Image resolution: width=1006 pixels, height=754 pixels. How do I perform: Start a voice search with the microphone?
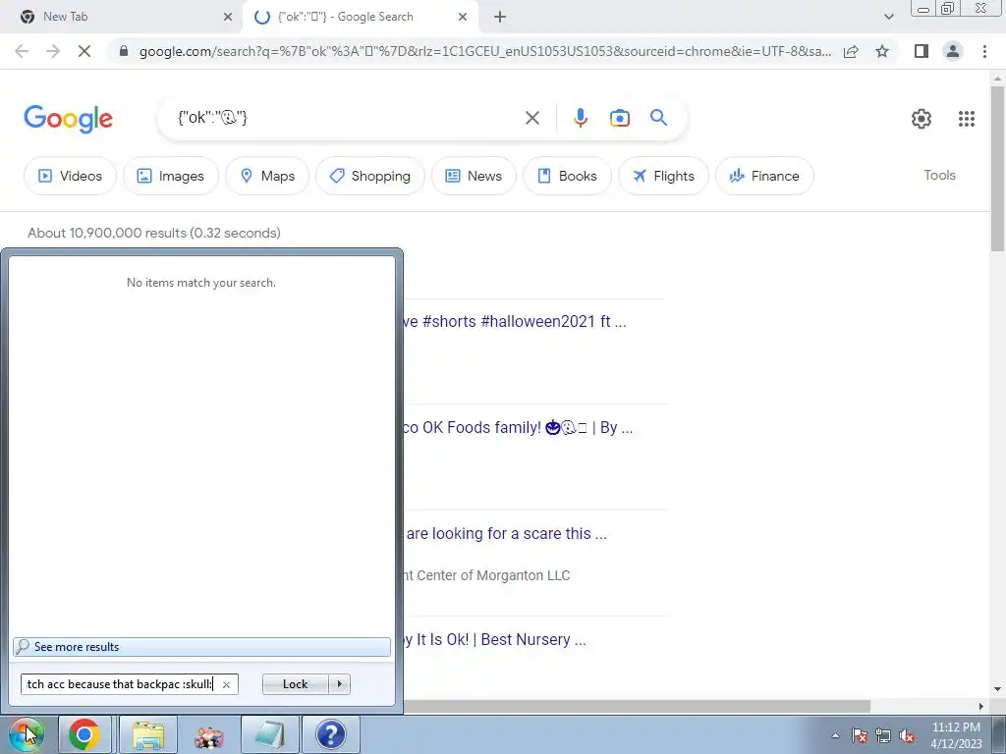pos(580,118)
